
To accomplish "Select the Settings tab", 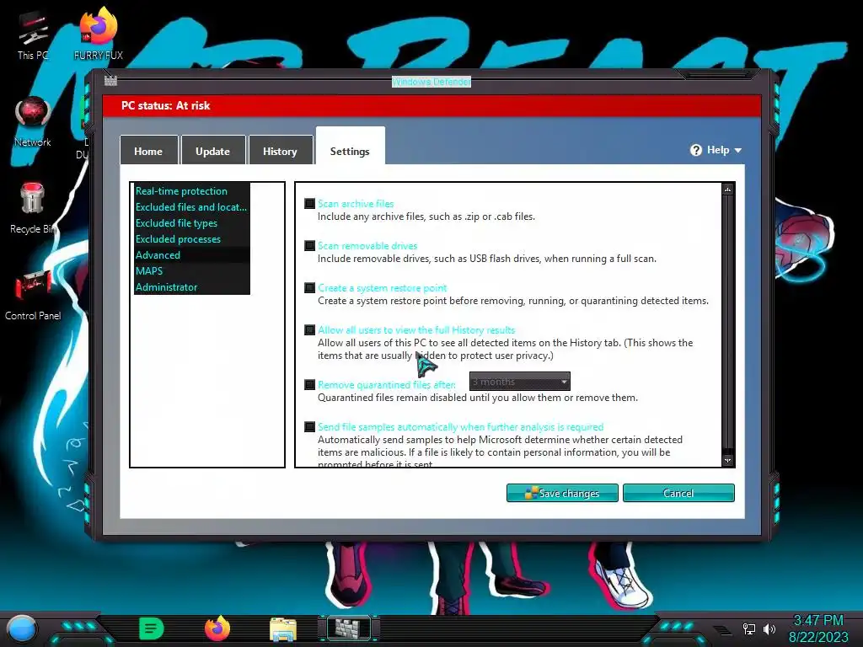I will pyautogui.click(x=350, y=147).
